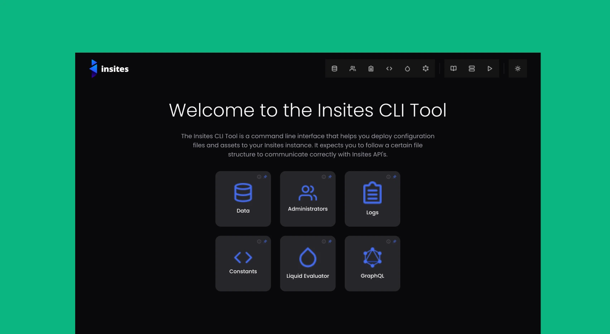Open Liquid Evaluator droplet icon in header
The image size is (610, 334).
407,69
